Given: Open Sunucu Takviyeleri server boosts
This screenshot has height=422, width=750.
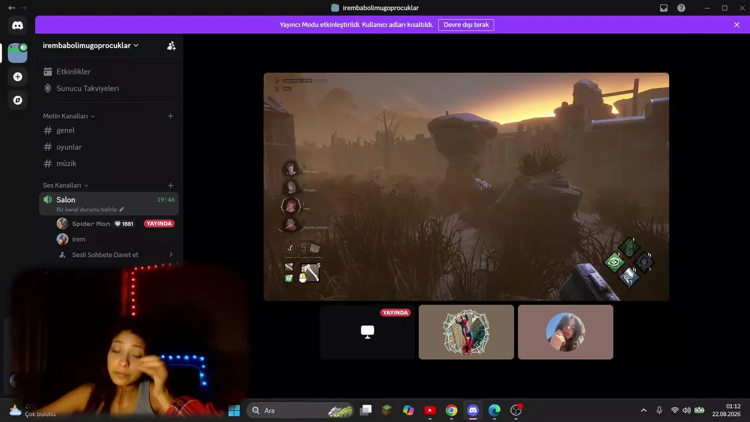Looking at the screenshot, I should pyautogui.click(x=109, y=89).
